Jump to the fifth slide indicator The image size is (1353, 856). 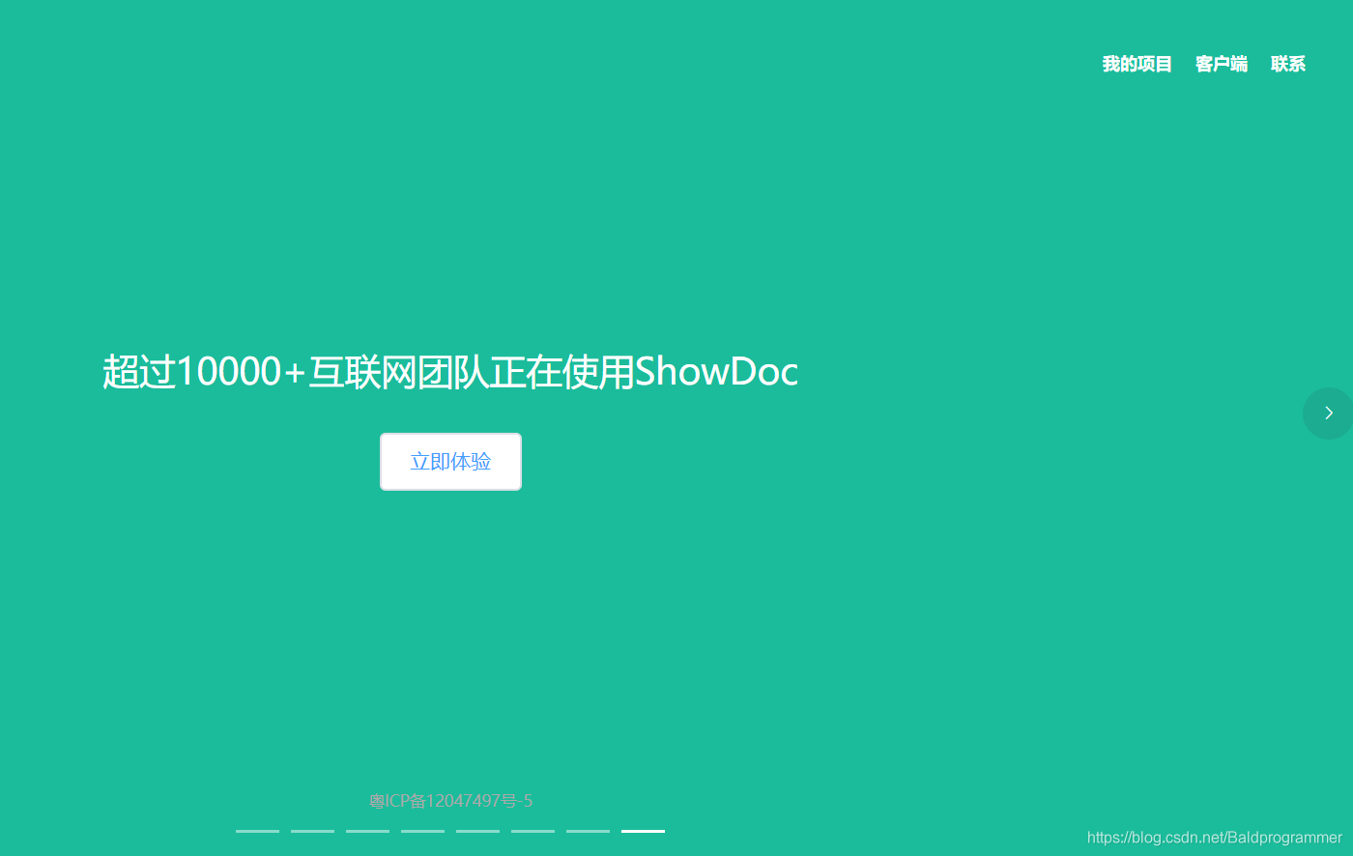pyautogui.click(x=477, y=831)
